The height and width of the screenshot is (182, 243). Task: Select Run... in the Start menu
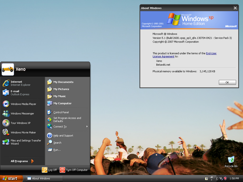click(57, 150)
